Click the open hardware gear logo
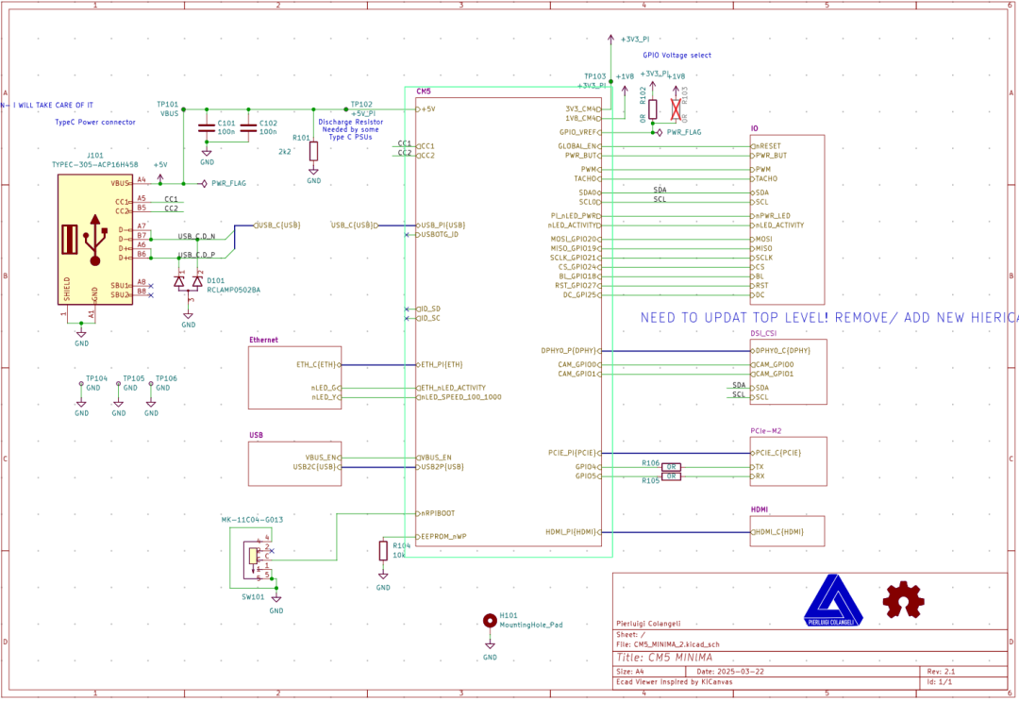 pos(903,600)
